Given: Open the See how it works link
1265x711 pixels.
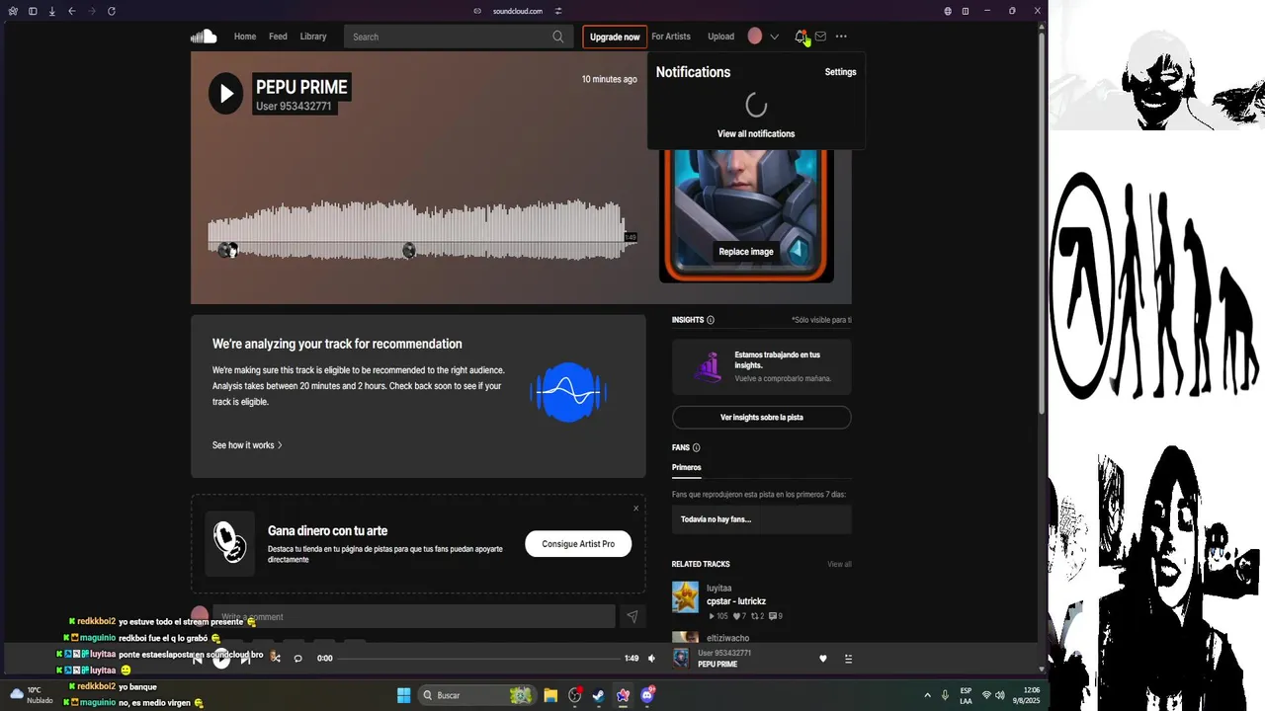Looking at the screenshot, I should click(247, 445).
